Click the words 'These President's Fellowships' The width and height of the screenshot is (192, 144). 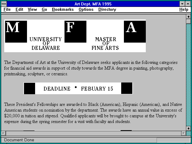[31, 104]
